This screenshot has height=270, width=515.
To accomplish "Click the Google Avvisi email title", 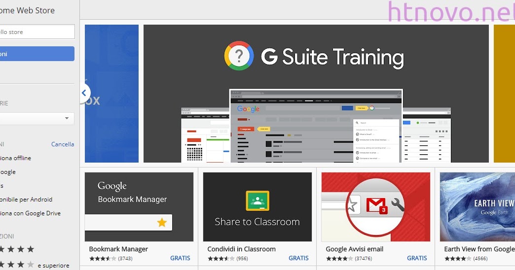I will coord(354,249).
